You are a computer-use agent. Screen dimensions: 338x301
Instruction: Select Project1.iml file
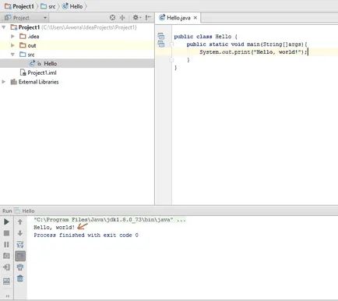(42, 73)
